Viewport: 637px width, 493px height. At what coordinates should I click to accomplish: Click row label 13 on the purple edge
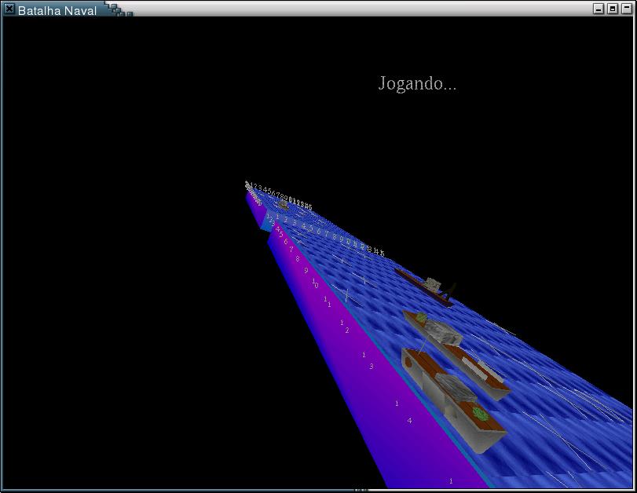(367, 360)
